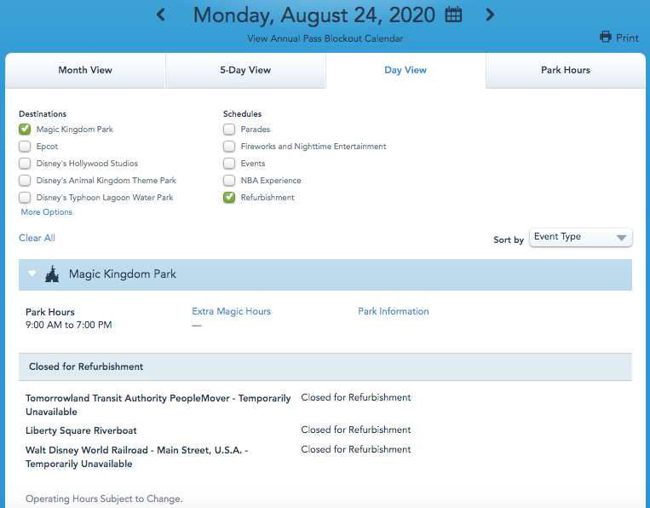Open the Extra Magic Hours link
650x508 pixels.
click(x=231, y=312)
